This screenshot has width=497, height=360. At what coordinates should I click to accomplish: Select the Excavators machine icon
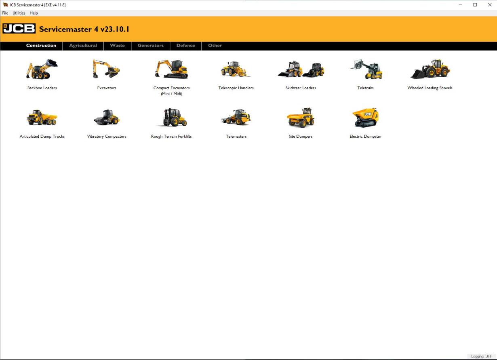(107, 69)
